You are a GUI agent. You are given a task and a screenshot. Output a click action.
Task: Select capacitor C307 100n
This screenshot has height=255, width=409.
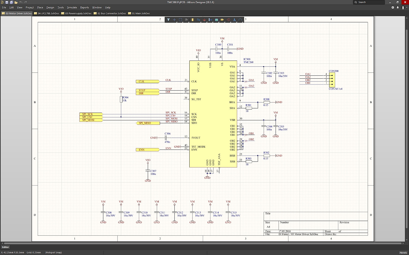[148, 170]
